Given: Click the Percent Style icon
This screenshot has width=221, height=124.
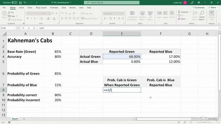Looking at the screenshot, I should 110,18.
